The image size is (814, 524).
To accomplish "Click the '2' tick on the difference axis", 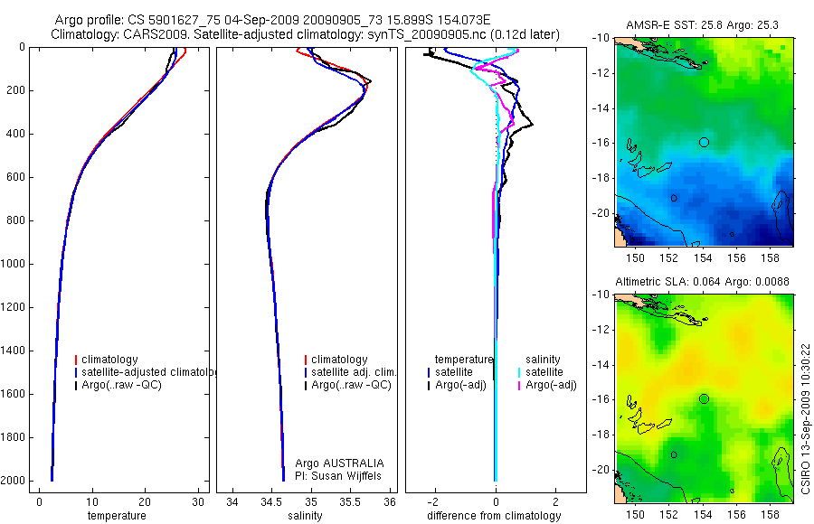I will (556, 502).
